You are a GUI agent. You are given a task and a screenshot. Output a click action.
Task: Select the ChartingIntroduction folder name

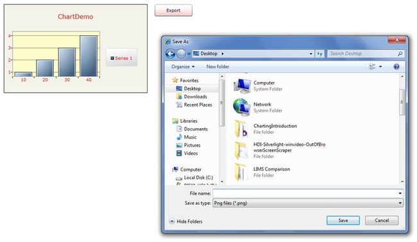pyautogui.click(x=275, y=125)
